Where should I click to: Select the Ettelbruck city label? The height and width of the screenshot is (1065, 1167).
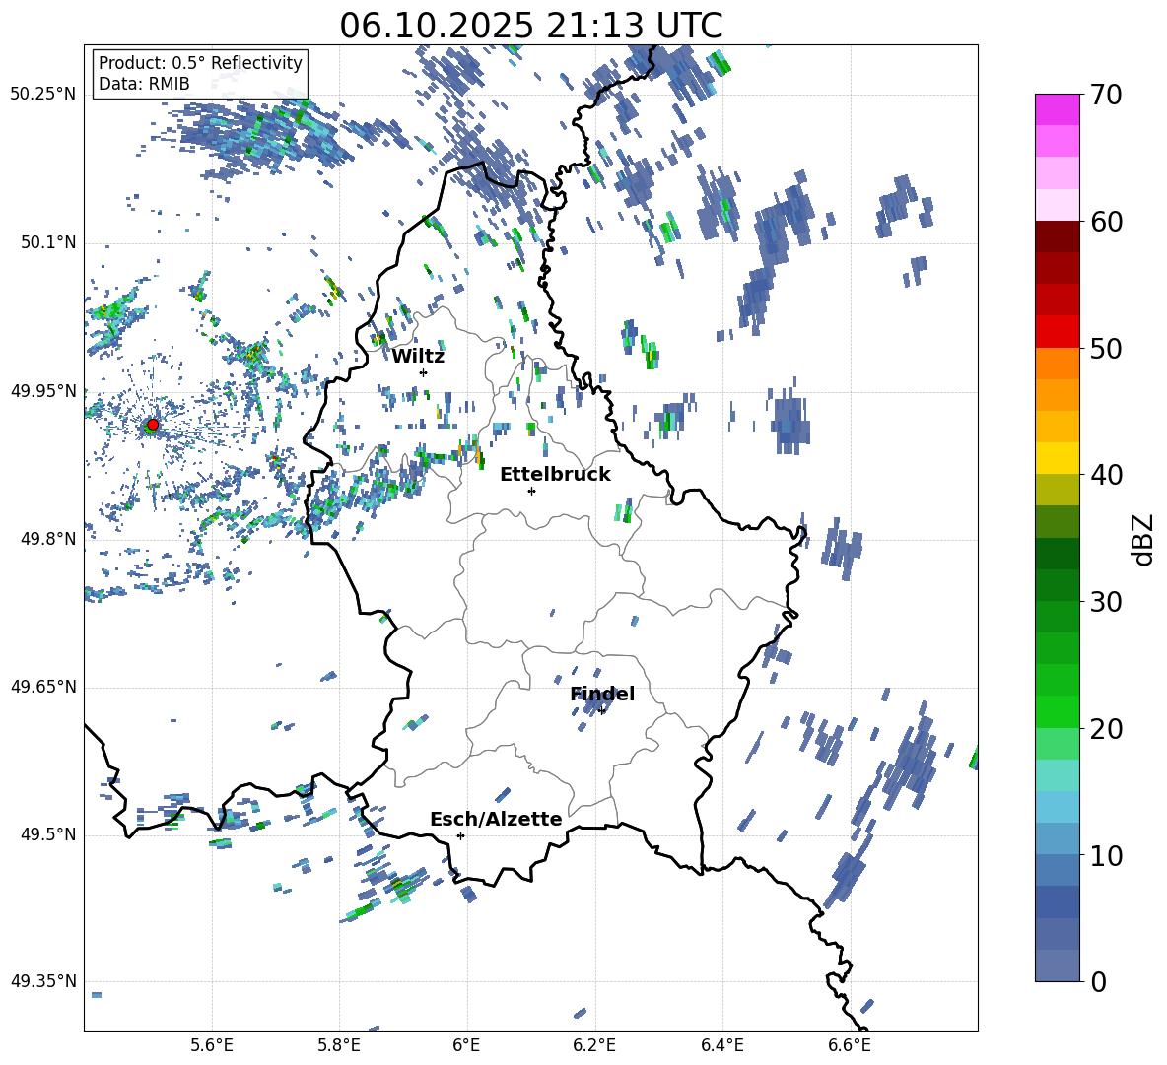pos(555,474)
